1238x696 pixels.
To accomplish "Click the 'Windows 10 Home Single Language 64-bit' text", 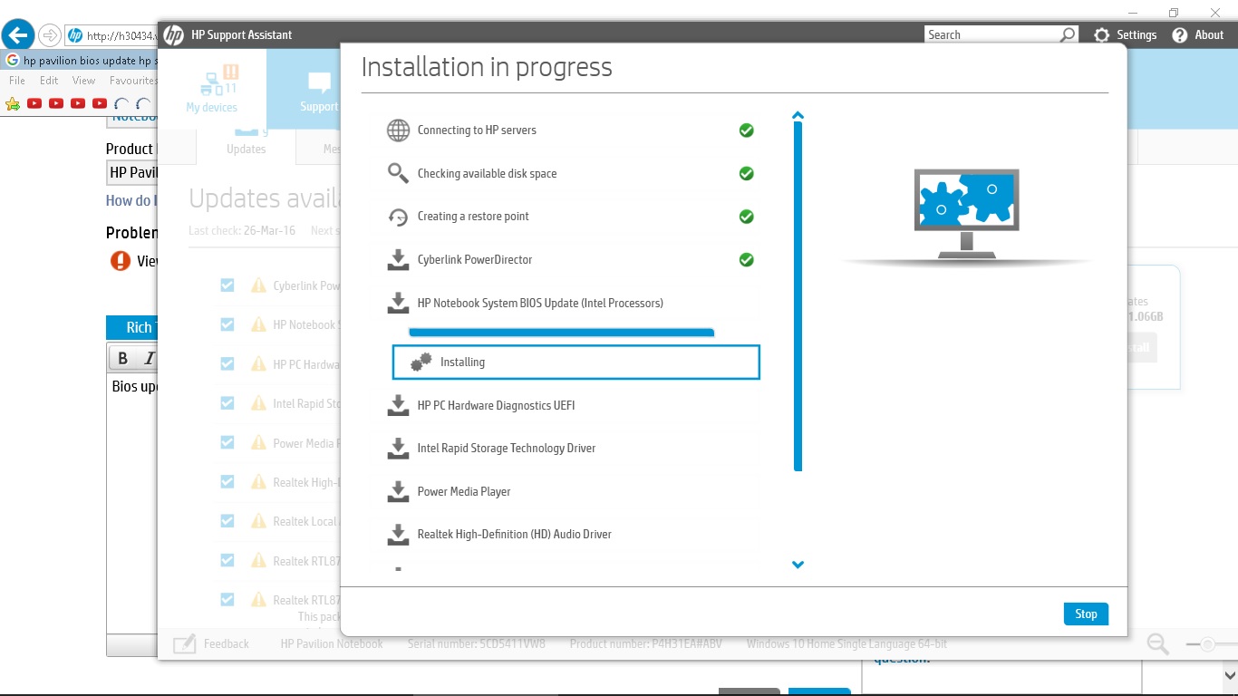I will tap(846, 644).
